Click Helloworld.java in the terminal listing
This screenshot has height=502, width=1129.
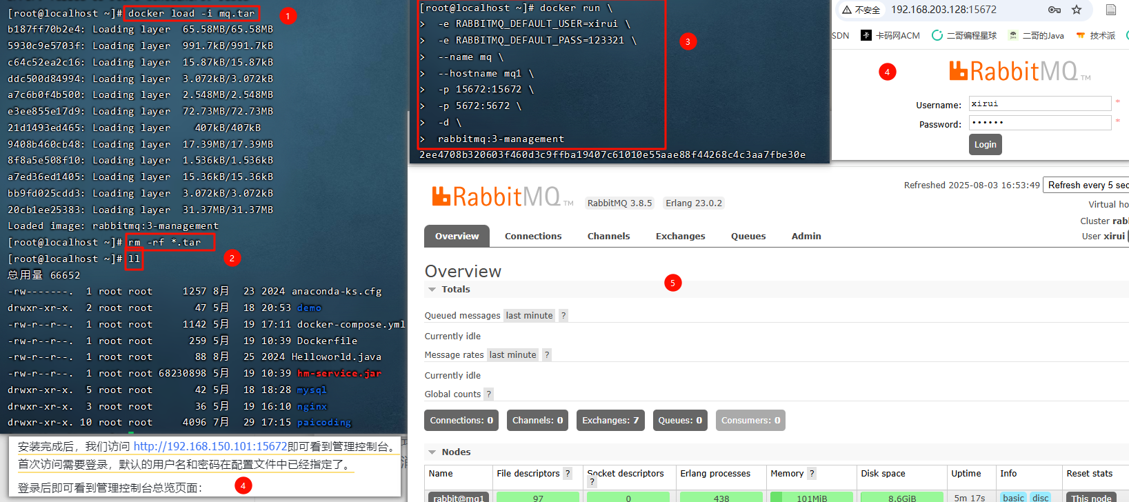click(336, 357)
